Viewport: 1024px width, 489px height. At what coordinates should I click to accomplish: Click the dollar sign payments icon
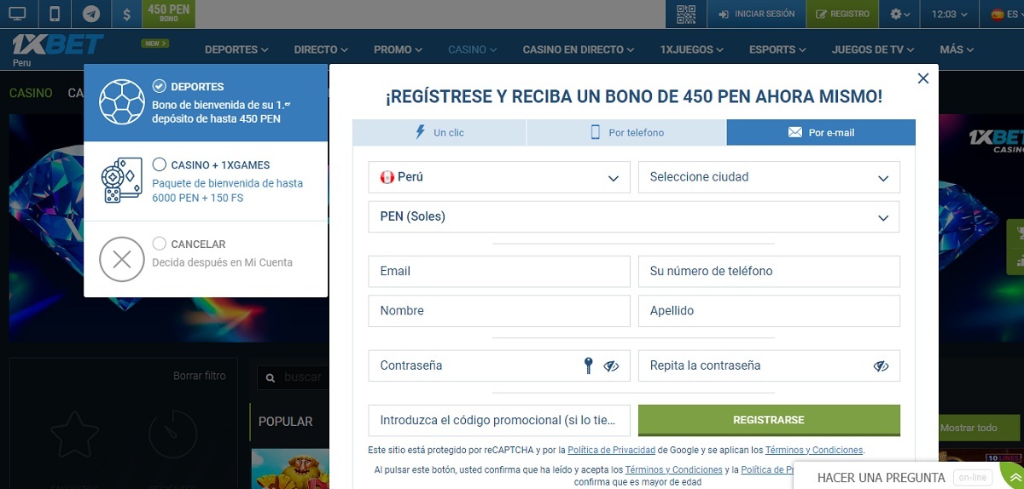coord(126,14)
